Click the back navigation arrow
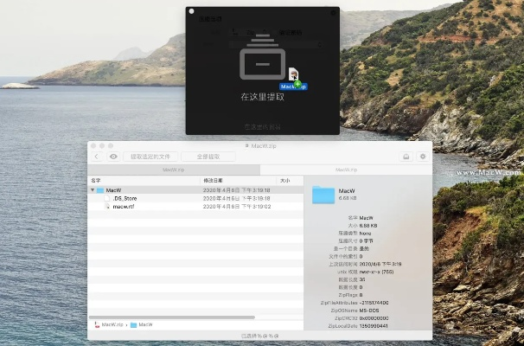524x346 pixels. 97,157
